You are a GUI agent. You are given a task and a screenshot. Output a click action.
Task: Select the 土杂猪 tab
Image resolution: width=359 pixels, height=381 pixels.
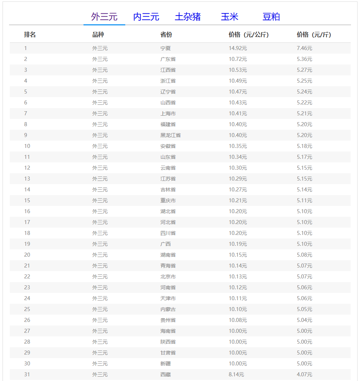(x=188, y=17)
